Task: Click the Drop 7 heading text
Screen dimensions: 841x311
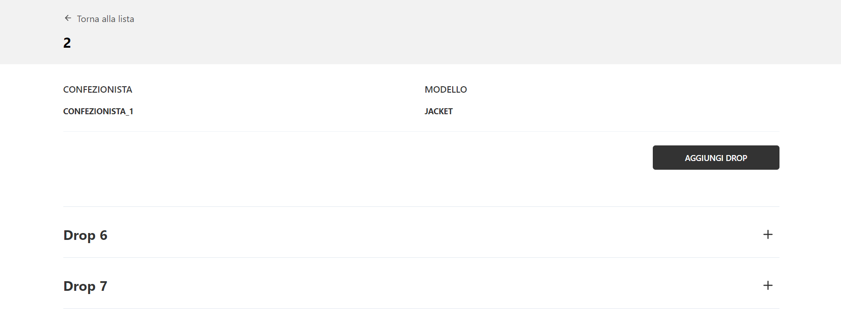Action: tap(85, 286)
